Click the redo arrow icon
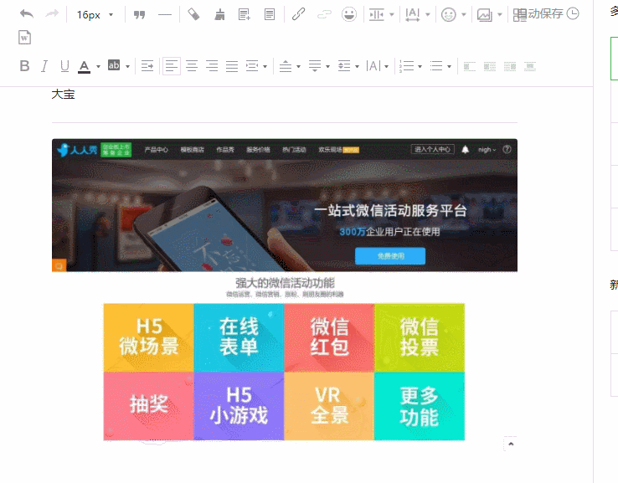The height and width of the screenshot is (483, 618). pyautogui.click(x=52, y=14)
